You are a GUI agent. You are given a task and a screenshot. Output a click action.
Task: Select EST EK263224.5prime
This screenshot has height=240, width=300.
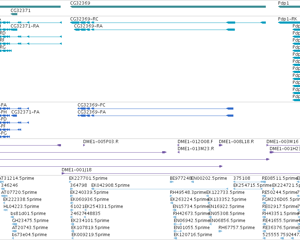189,199
